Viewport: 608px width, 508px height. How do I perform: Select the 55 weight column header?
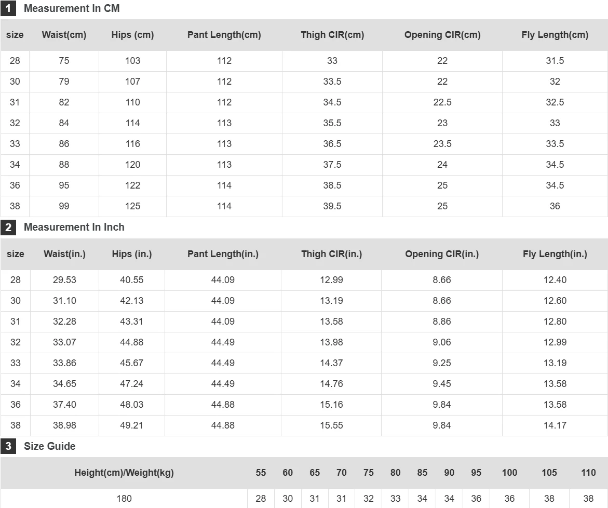(x=261, y=473)
